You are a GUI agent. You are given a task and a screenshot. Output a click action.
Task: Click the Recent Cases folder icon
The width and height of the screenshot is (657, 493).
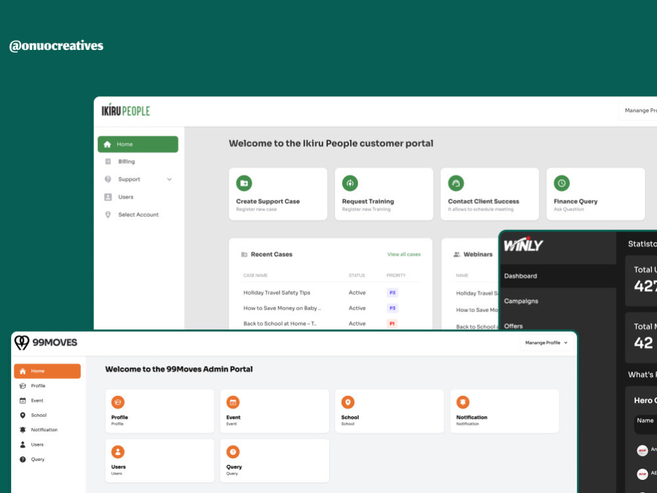tap(244, 254)
